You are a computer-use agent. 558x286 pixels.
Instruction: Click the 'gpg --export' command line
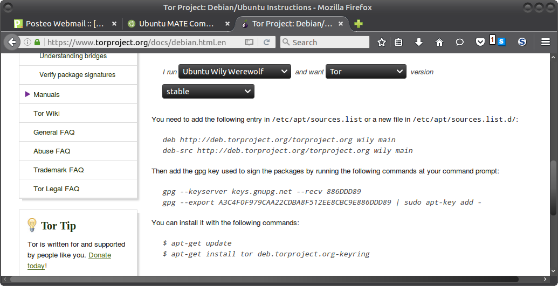pyautogui.click(x=322, y=202)
